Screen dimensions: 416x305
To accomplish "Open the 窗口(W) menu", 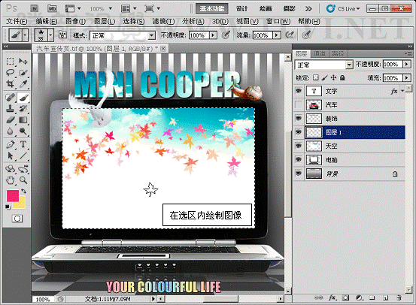I will pos(278,21).
